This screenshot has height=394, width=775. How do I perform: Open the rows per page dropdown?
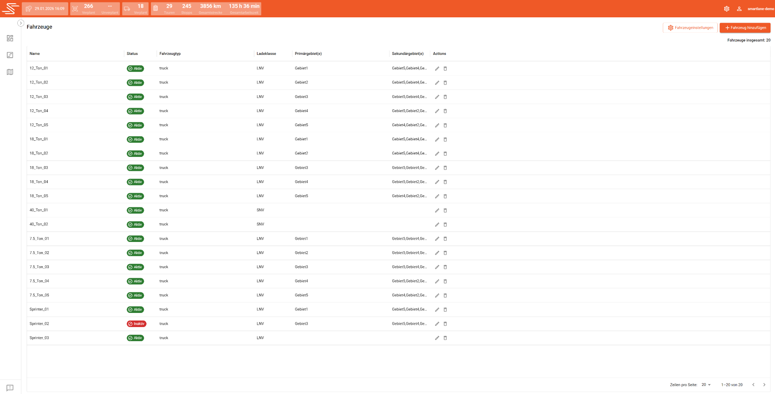[x=706, y=385]
